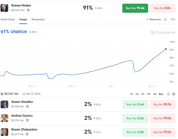Click Buy Yes 91.4¢ for Rumen Radev

click(135, 8)
